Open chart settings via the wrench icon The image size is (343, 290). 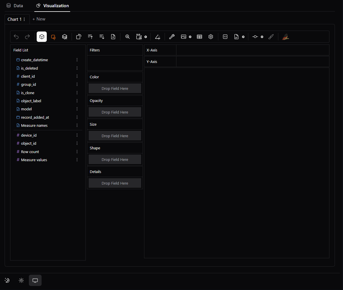[x=172, y=37]
